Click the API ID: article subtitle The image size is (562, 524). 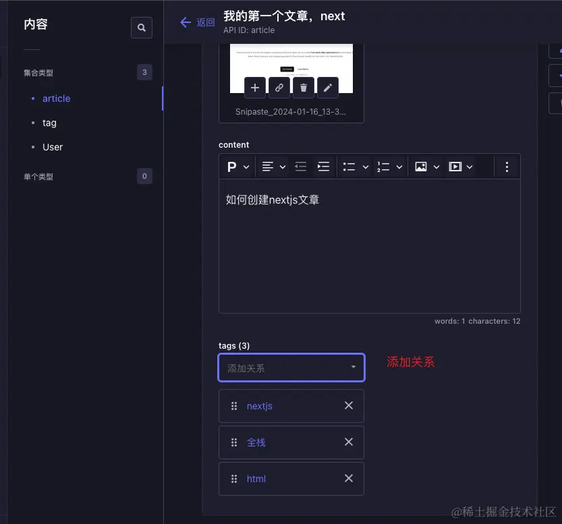[x=249, y=30]
